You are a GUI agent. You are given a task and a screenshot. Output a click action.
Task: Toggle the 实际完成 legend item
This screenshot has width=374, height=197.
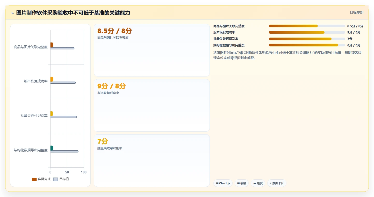[41, 179]
